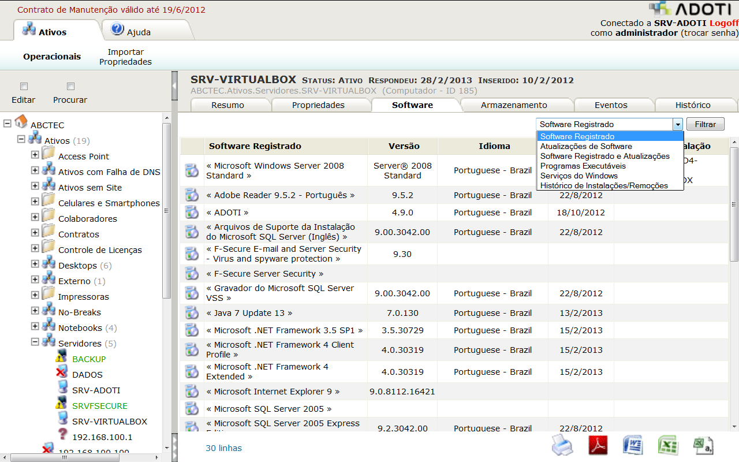
Task: Click the icon beside Gravador do Microsoft SQL Server VSS
Action: coord(192,293)
